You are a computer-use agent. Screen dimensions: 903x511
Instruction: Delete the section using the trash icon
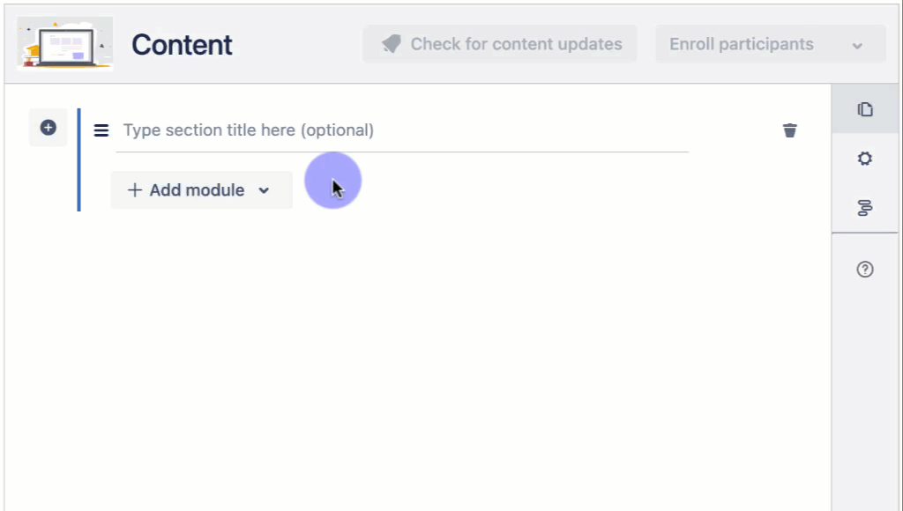[x=789, y=130]
